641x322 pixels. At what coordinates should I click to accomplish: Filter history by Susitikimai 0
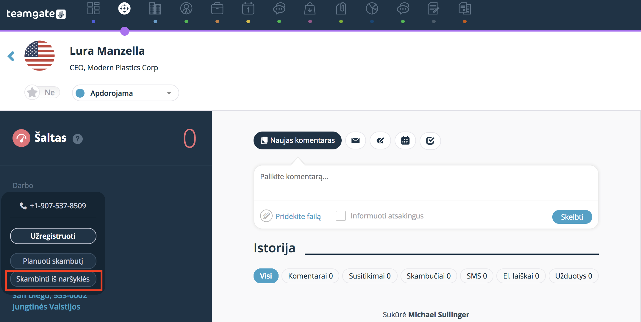[370, 276]
